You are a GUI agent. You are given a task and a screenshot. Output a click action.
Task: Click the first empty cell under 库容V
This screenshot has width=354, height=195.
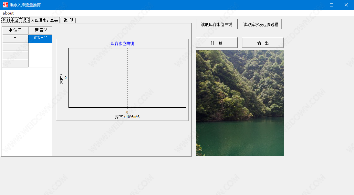click(40, 47)
